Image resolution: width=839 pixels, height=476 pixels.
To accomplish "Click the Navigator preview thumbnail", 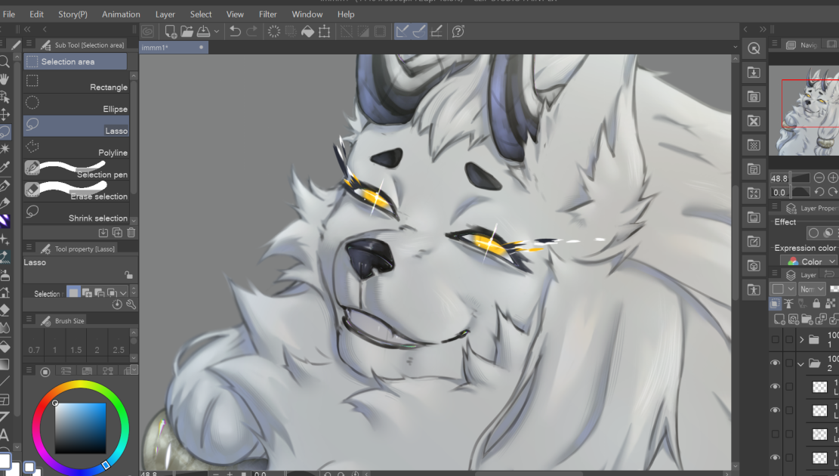I will click(x=804, y=110).
